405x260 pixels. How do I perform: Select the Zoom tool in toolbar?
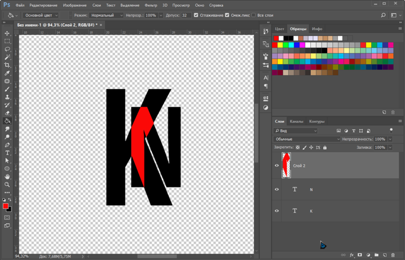click(x=7, y=185)
